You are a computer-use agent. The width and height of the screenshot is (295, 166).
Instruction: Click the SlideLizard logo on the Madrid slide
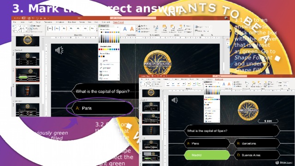coord(284,162)
